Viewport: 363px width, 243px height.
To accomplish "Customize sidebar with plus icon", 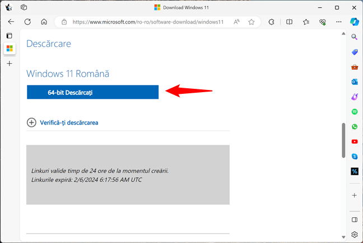I will [x=354, y=195].
